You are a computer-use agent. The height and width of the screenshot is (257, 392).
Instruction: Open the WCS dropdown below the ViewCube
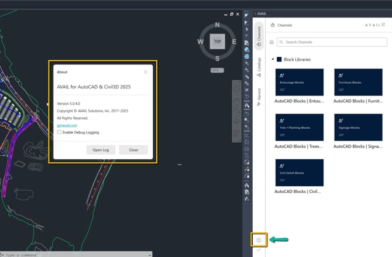point(217,70)
